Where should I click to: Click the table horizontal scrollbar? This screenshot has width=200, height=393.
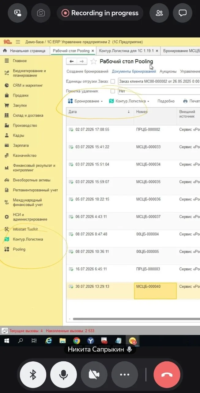tap(136, 319)
